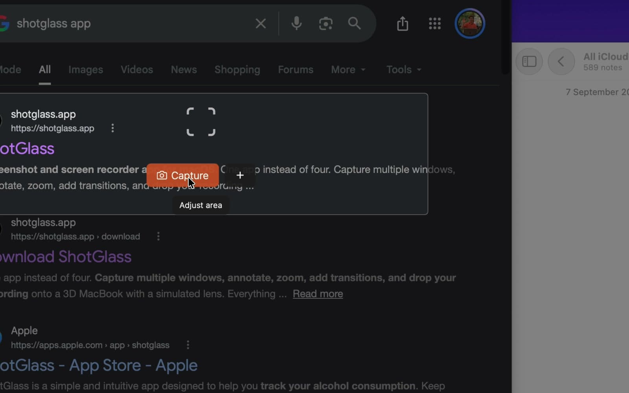This screenshot has height=393, width=629.
Task: Click the 'https://shotglass.app › download' breadcrumb
Action: (75, 237)
